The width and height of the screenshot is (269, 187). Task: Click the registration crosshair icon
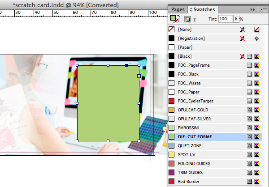coord(257,38)
